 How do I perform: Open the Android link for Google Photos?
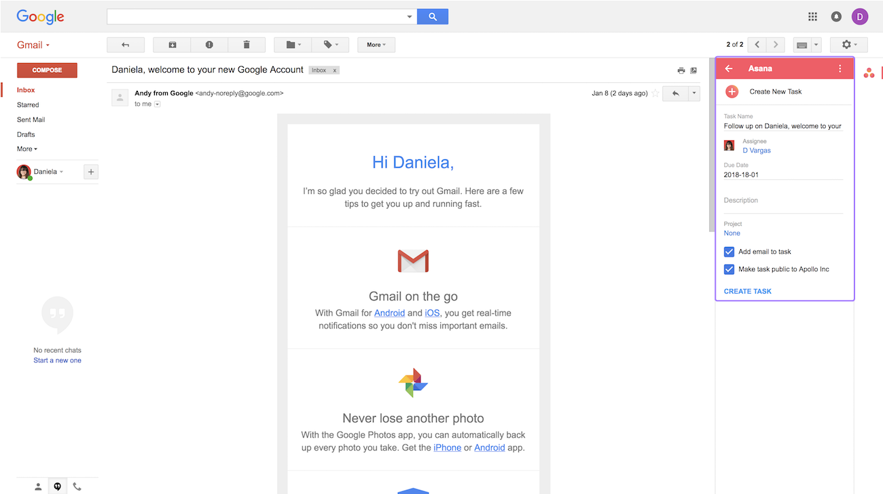[x=490, y=447]
